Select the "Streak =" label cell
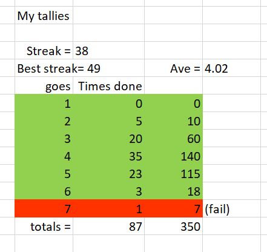Screen dimensions: 267x252 pos(44,50)
